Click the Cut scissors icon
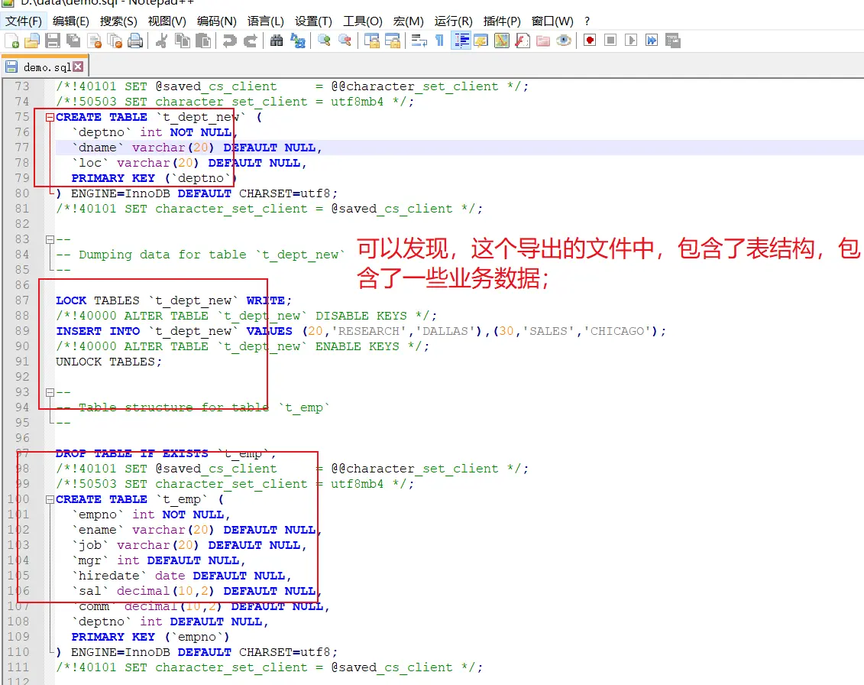 coord(161,41)
